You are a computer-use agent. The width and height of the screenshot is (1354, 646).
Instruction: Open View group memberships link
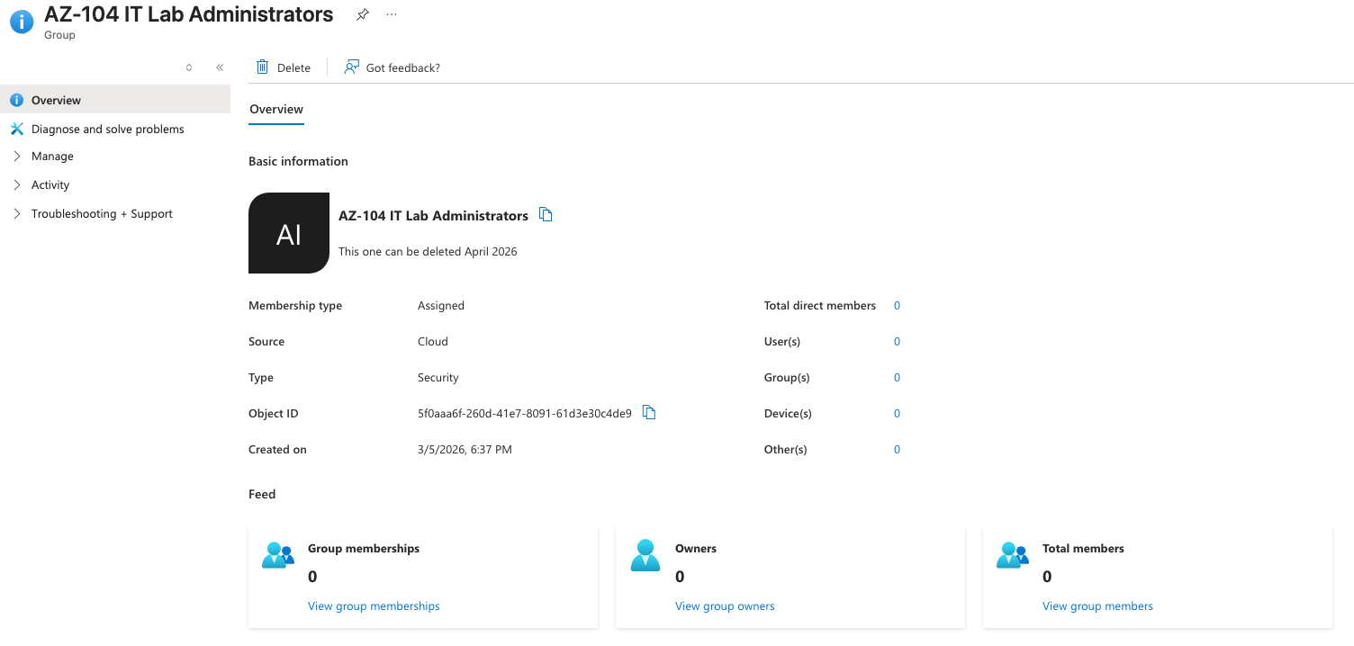click(374, 606)
